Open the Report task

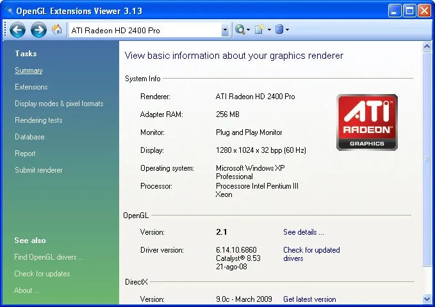pyautogui.click(x=25, y=153)
